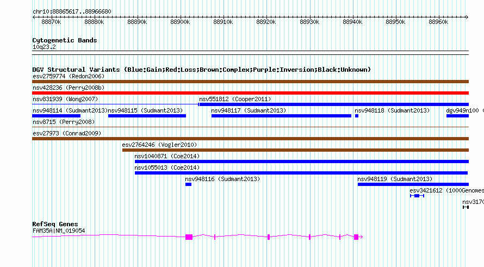
Task: Click the final FAM35A exon before the arrow
Action: click(356, 237)
